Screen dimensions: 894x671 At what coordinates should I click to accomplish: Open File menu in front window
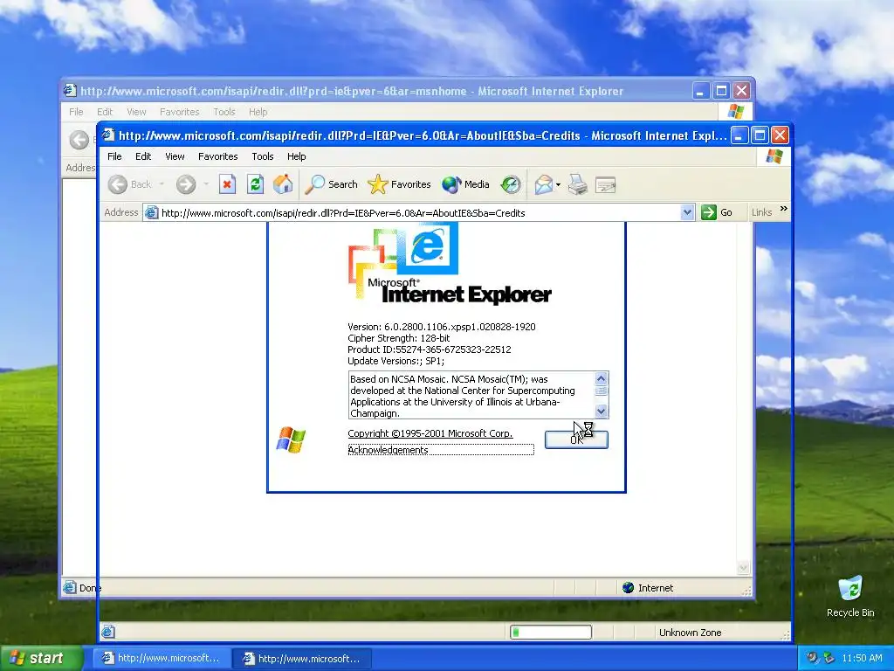coord(114,156)
